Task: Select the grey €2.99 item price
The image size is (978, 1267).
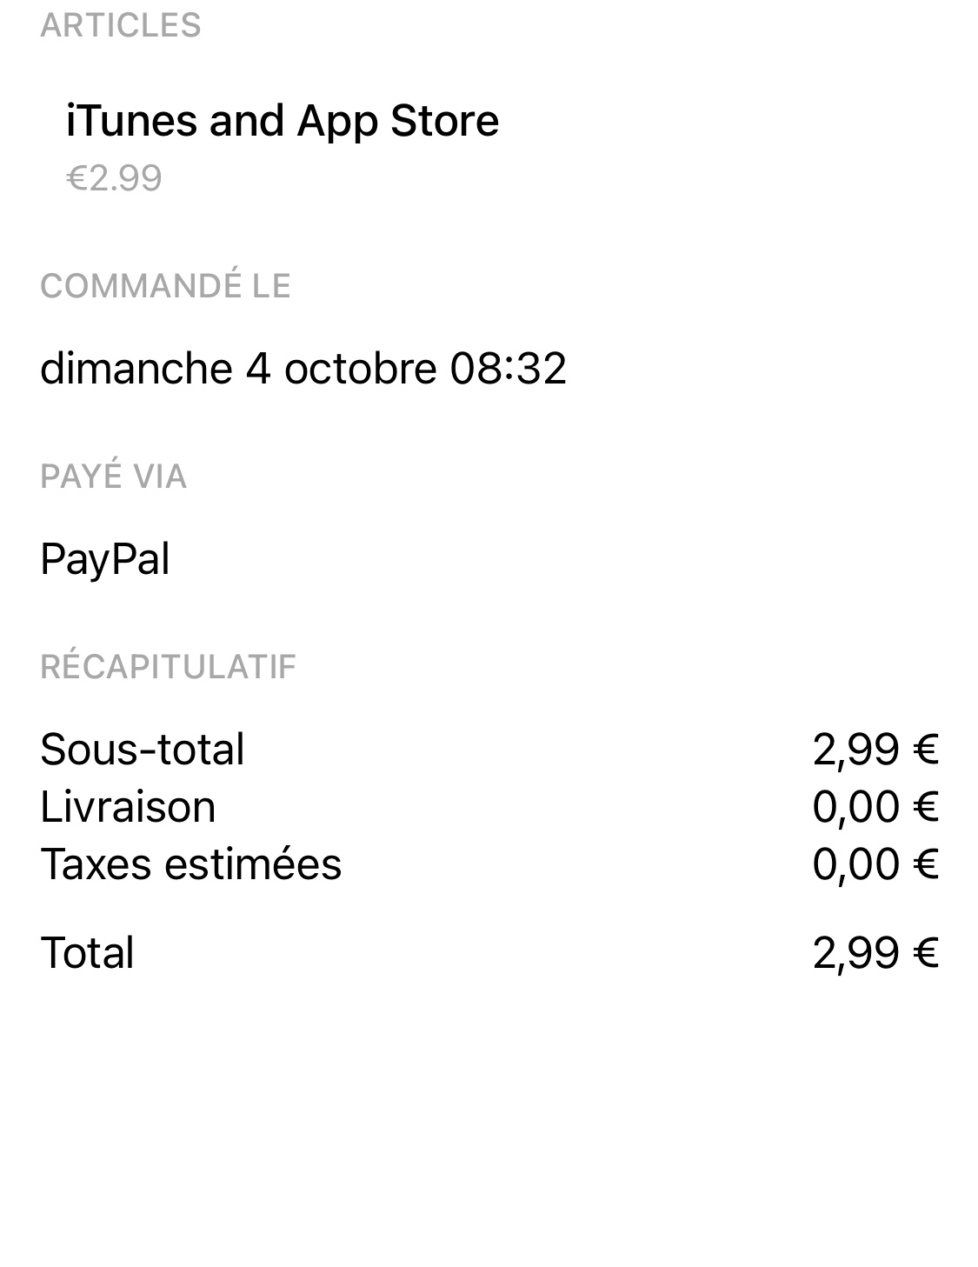Action: click(x=114, y=178)
